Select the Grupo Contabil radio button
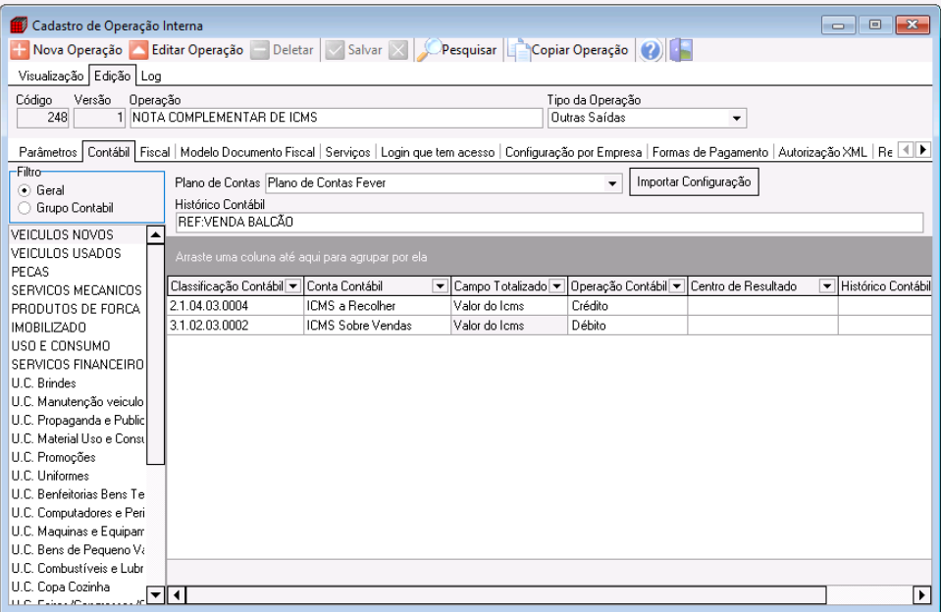 (x=24, y=208)
